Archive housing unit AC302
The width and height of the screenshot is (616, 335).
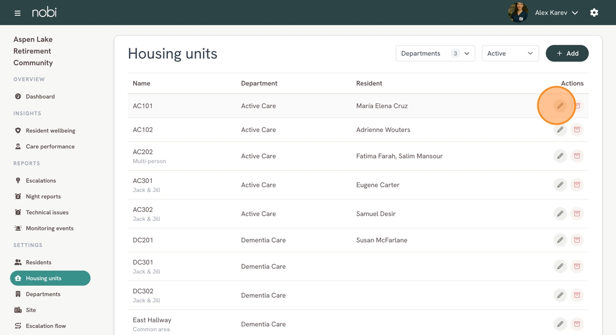(x=577, y=214)
